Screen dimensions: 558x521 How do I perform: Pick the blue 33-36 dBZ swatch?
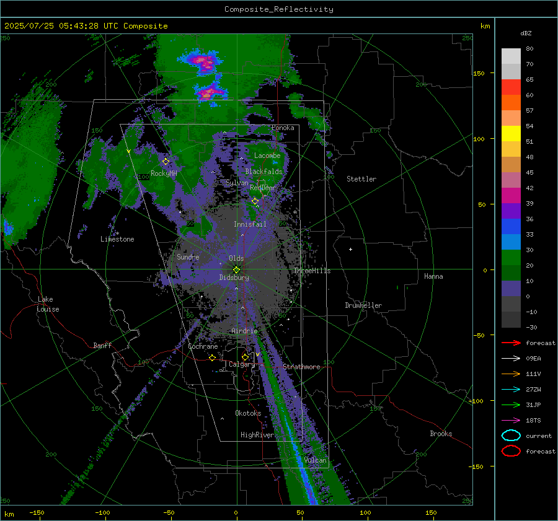point(511,227)
